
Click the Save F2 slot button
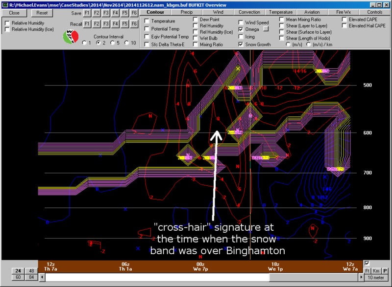pyautogui.click(x=96, y=13)
